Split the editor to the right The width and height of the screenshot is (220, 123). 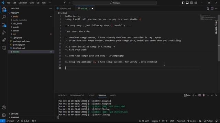coord(212,9)
